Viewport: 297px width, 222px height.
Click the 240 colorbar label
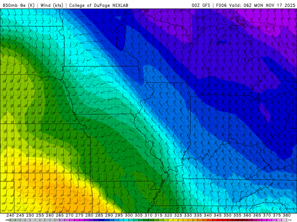click(x=10, y=215)
